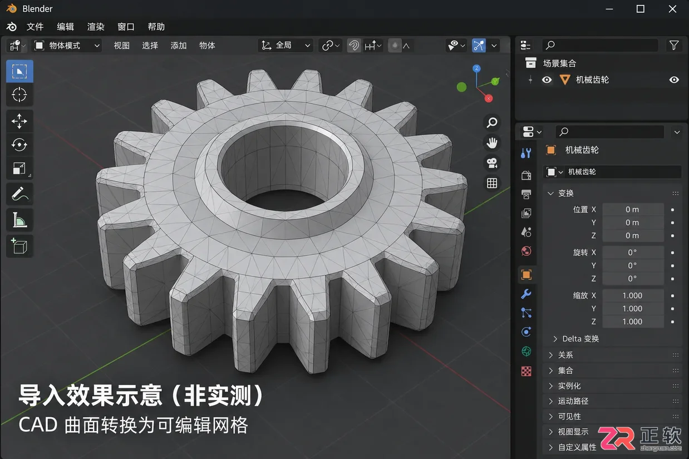Click the 缩放 Y value field
689x459 pixels.
coord(633,309)
